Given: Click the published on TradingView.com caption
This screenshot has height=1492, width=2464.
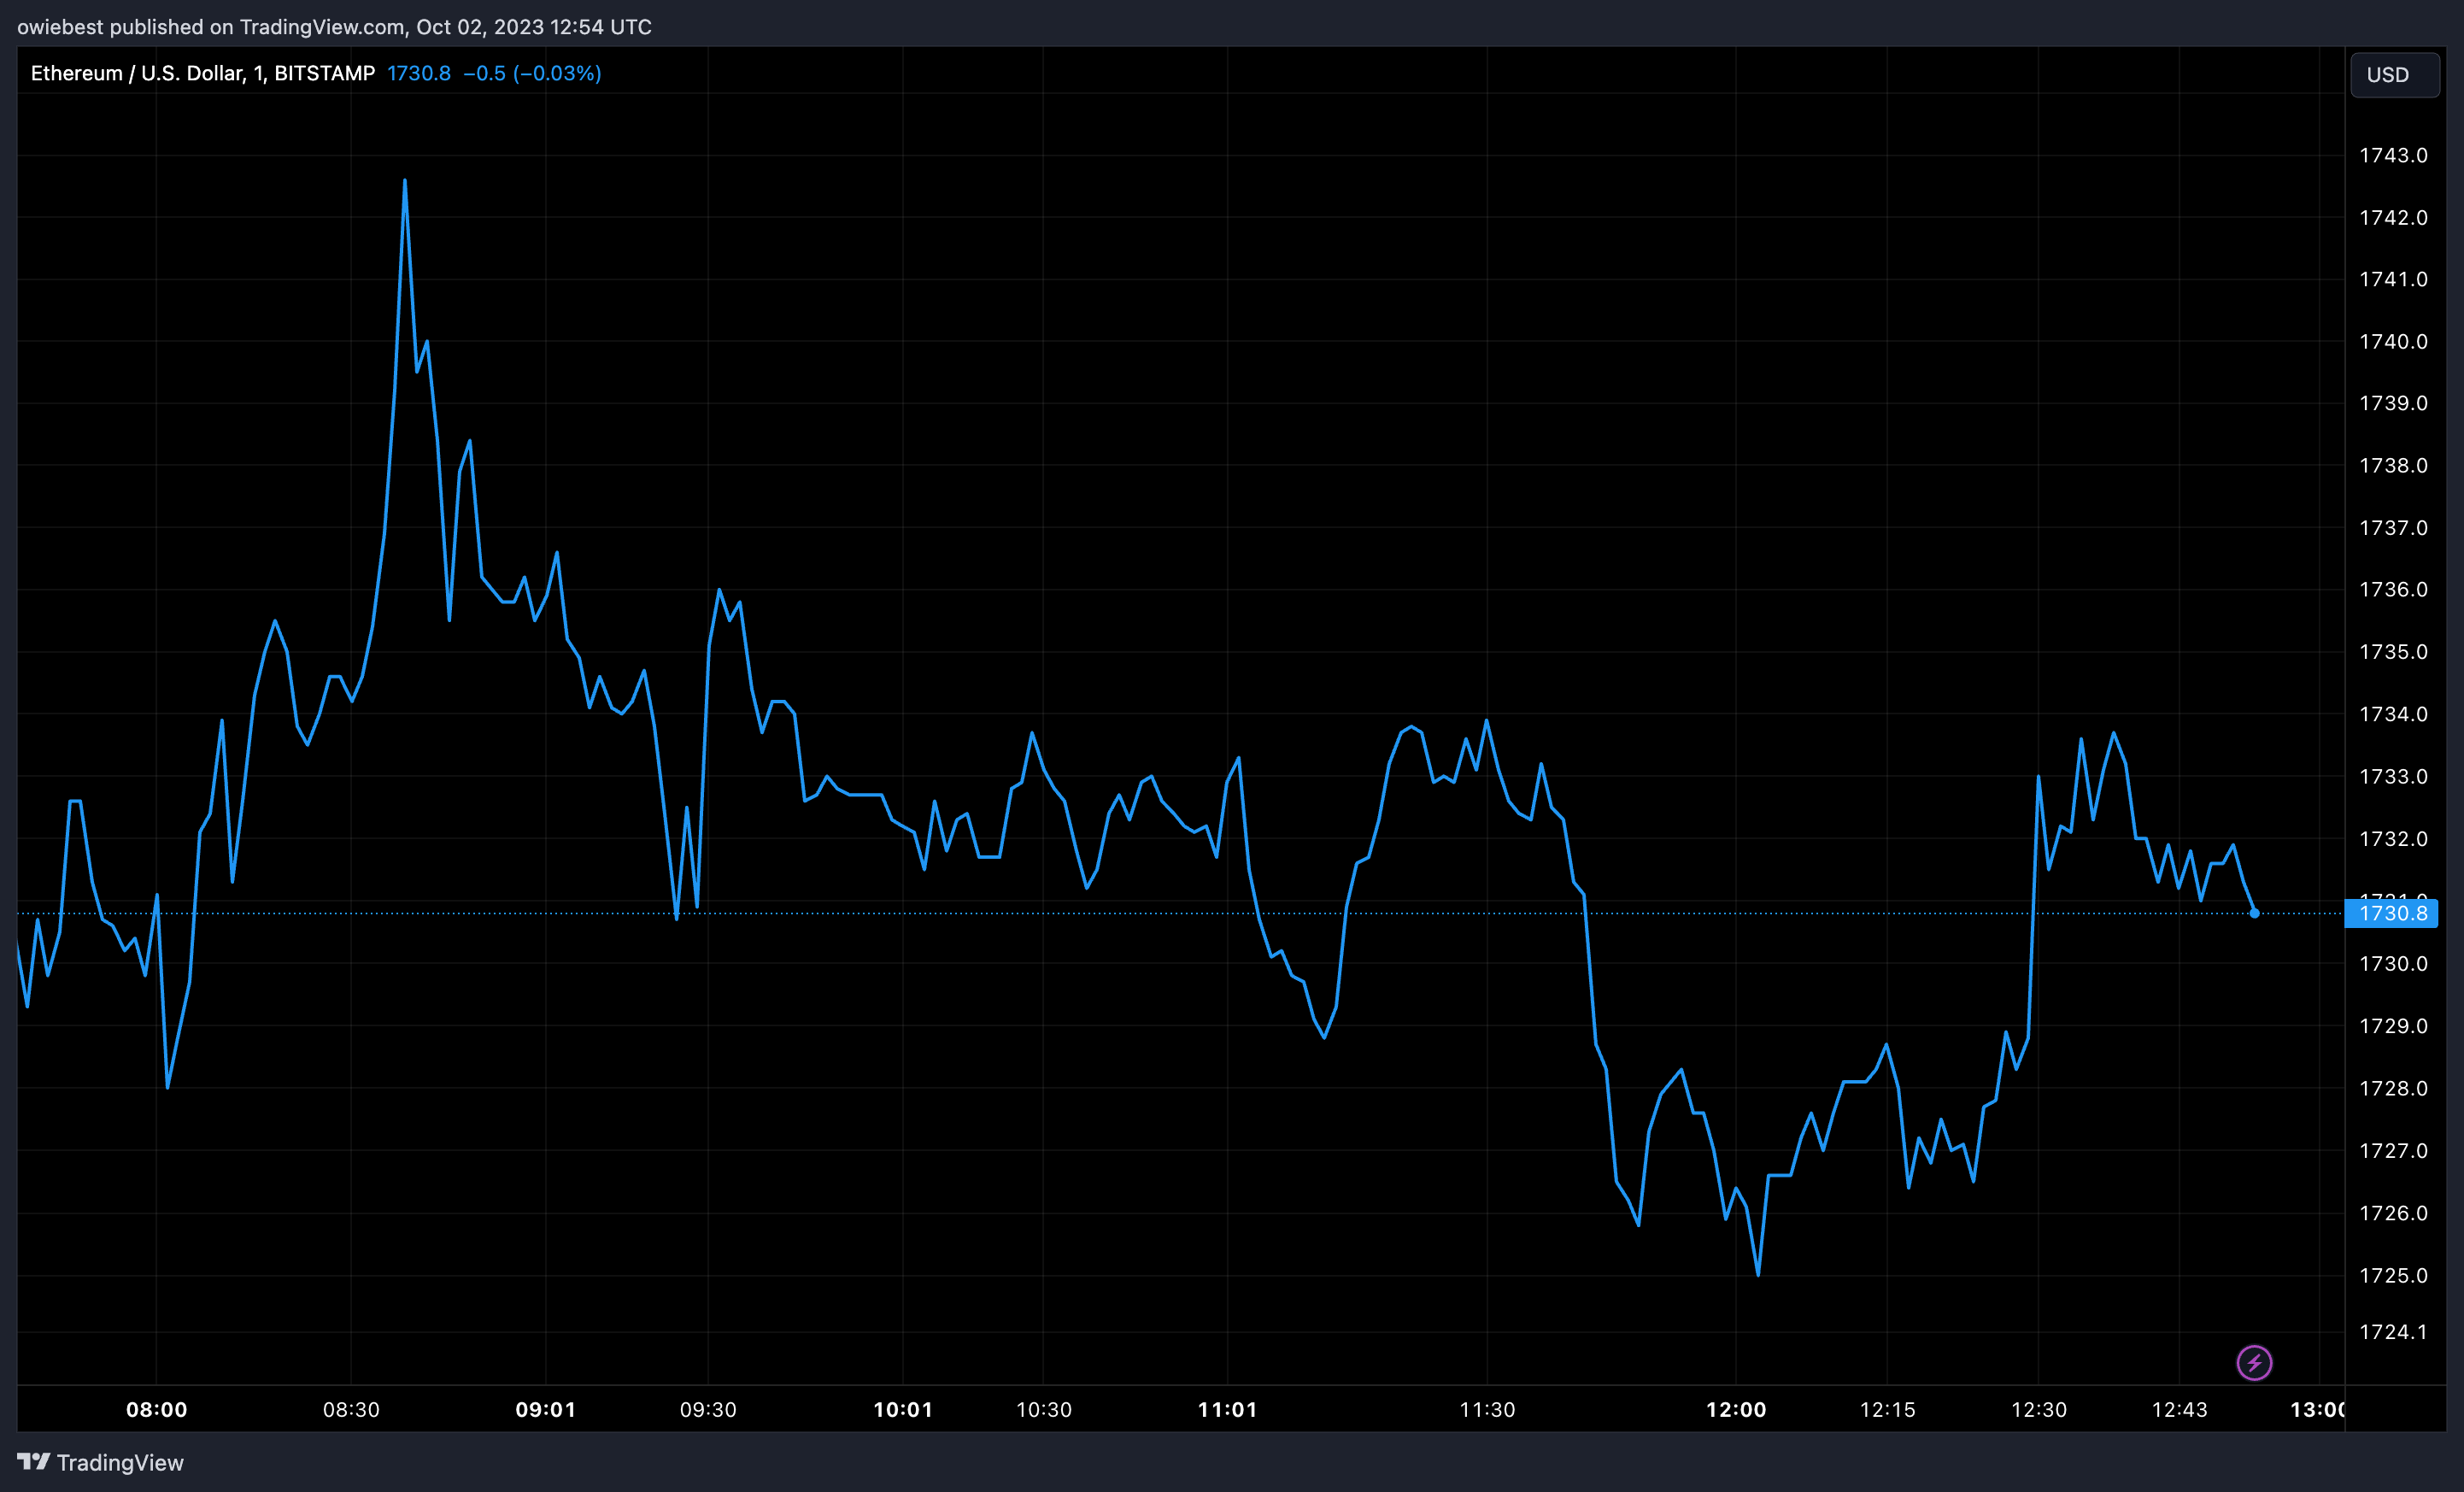Looking at the screenshot, I should tap(334, 27).
